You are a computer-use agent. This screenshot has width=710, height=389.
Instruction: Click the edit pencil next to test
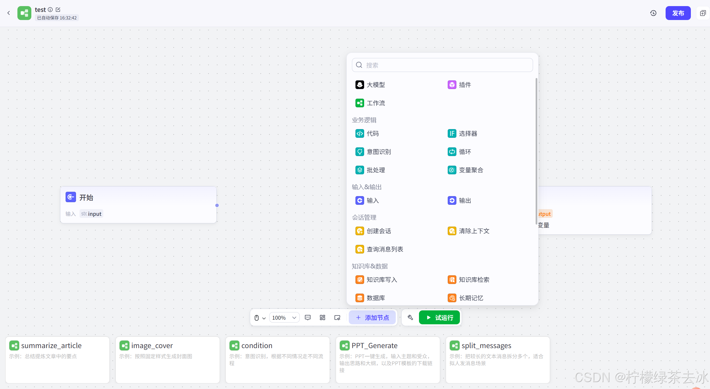(58, 10)
